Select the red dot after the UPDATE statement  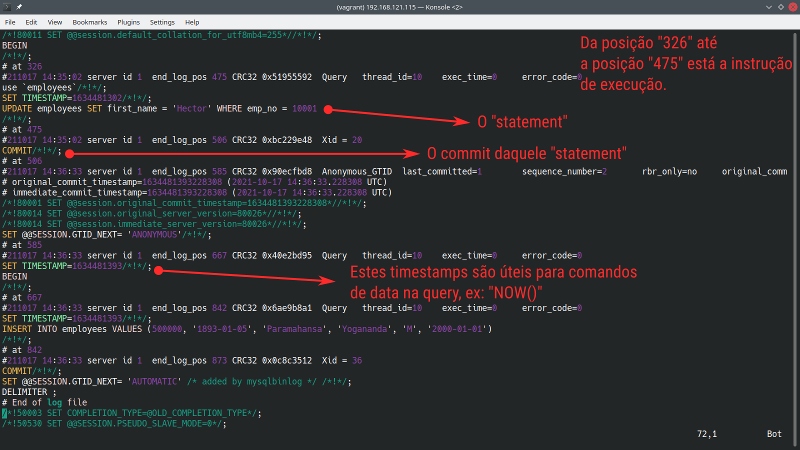[x=328, y=110]
